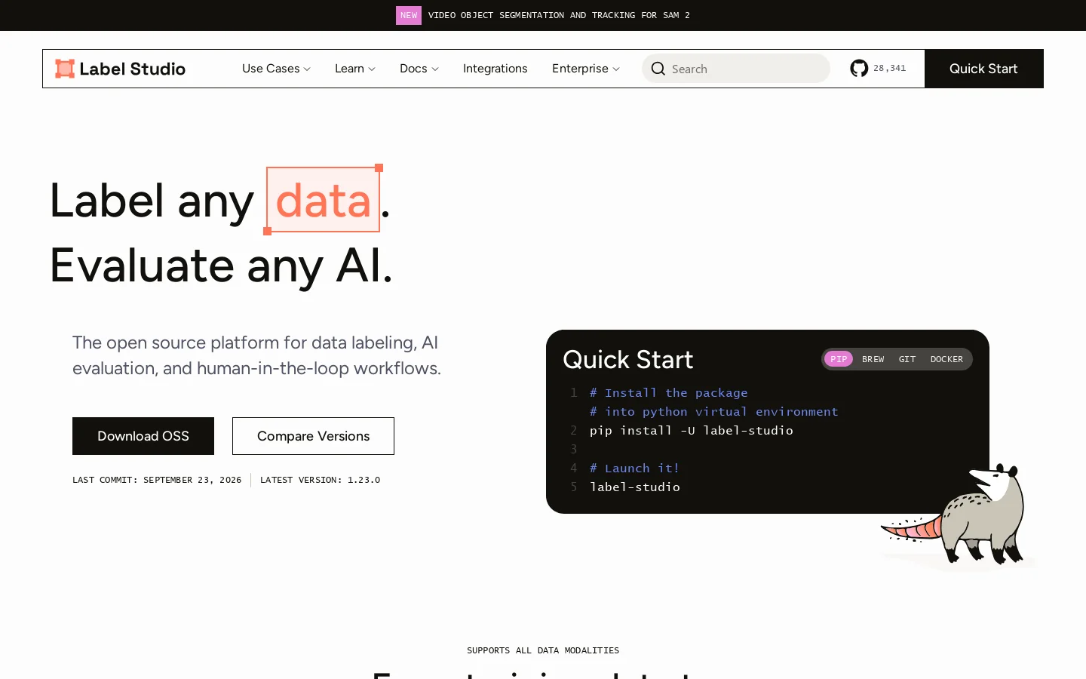Viewport: 1086px width, 679px height.
Task: Click the open source platform description text
Action: (x=256, y=355)
